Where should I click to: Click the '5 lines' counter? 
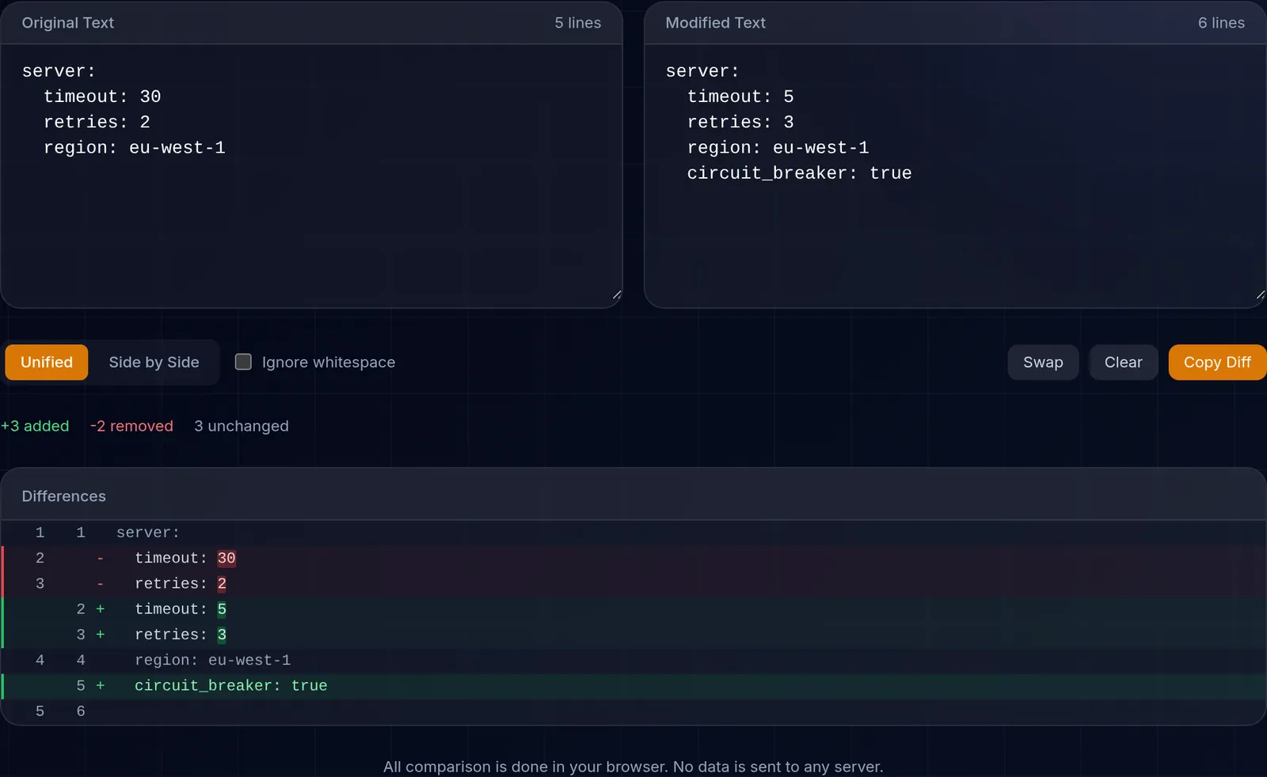[x=577, y=23]
